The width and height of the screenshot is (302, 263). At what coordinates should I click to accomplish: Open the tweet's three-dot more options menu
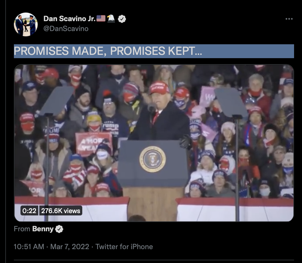(x=289, y=19)
